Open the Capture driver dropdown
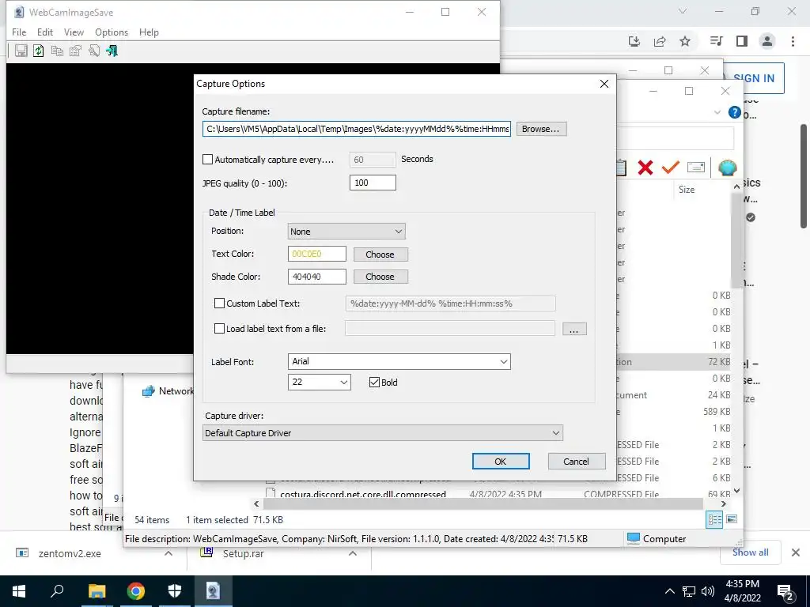 [383, 432]
